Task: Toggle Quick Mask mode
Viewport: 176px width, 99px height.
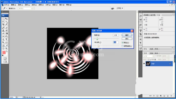Action: pos(5,58)
